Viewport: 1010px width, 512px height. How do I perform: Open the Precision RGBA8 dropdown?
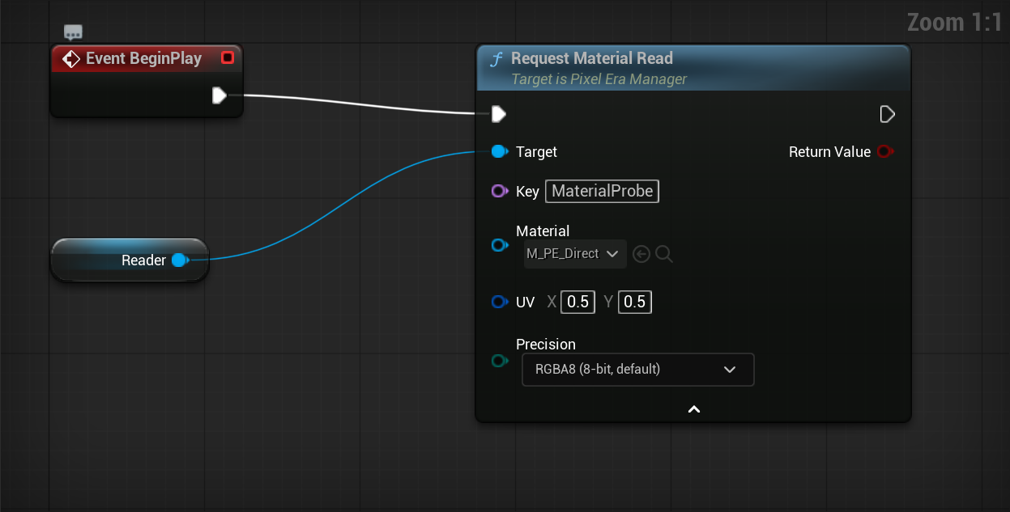(x=638, y=369)
